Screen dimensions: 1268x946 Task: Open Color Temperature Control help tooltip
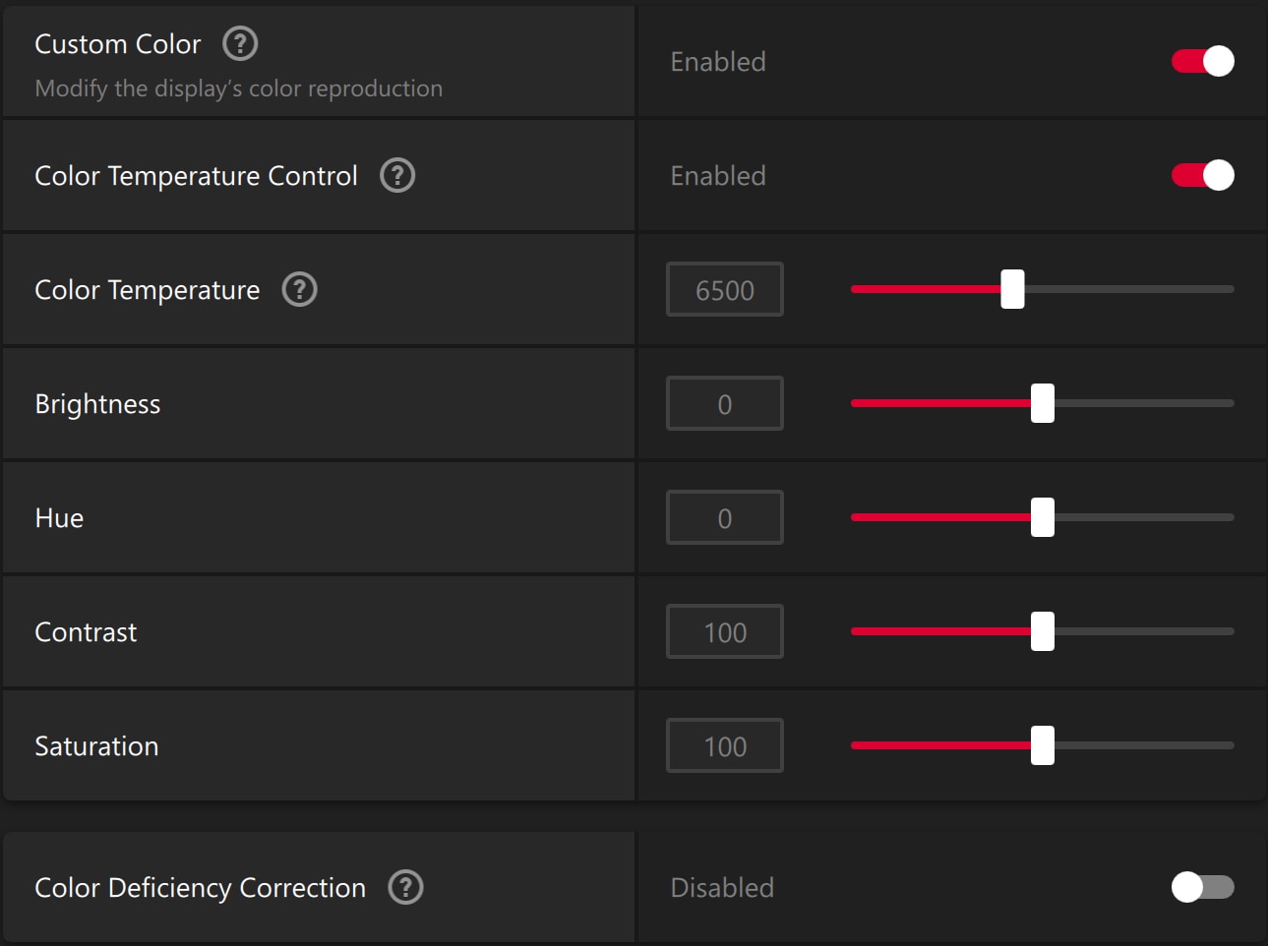pyautogui.click(x=397, y=175)
